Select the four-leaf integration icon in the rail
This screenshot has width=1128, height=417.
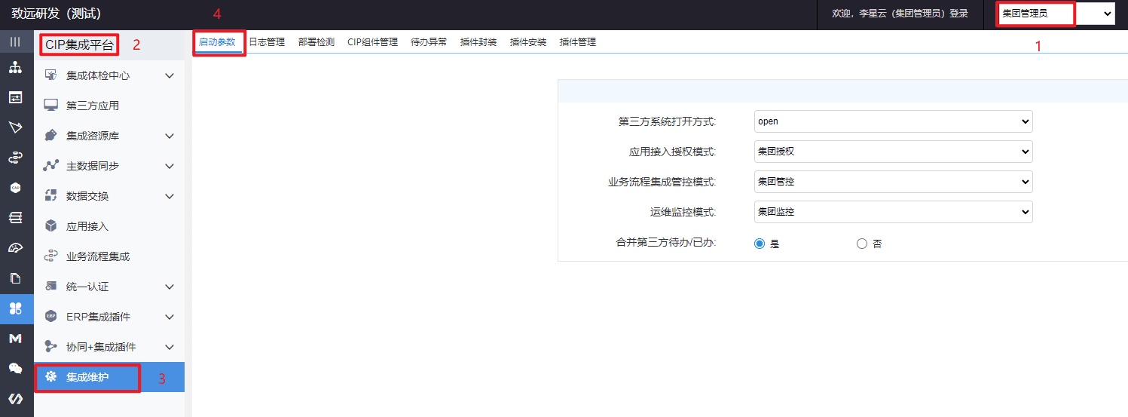click(15, 308)
